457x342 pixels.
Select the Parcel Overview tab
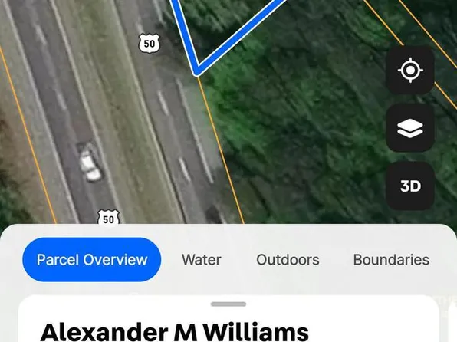click(92, 259)
